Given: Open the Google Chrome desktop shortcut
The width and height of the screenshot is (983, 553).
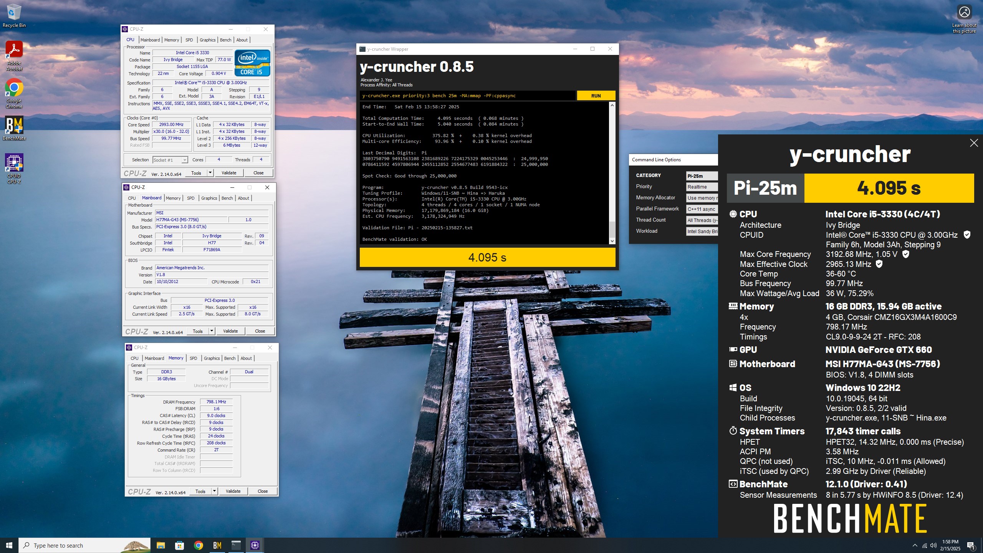Looking at the screenshot, I should click(x=14, y=93).
